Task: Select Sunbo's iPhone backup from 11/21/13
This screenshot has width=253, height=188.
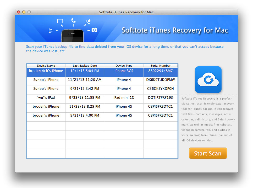Action: pos(46,80)
